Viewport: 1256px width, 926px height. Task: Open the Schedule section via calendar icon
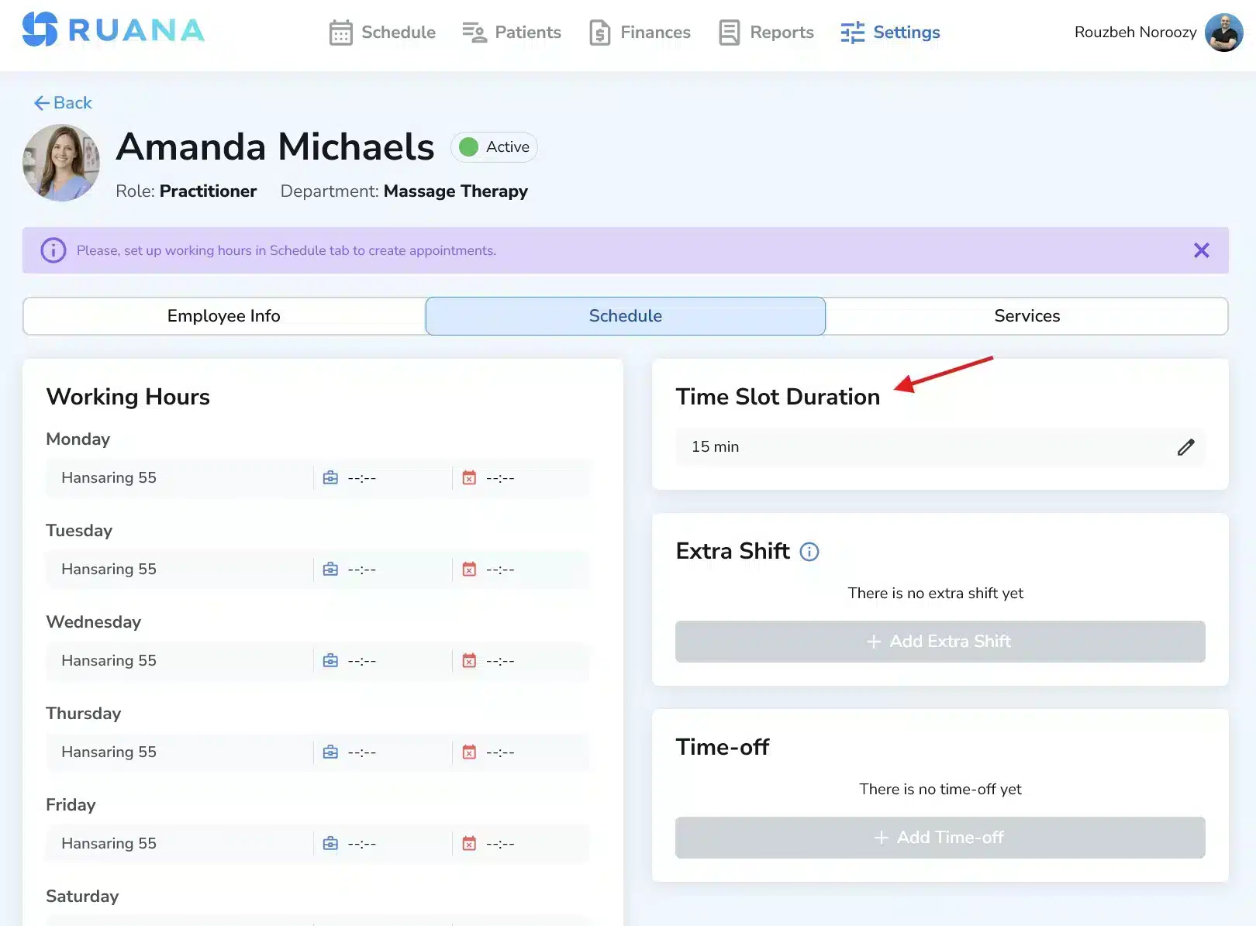(x=340, y=32)
